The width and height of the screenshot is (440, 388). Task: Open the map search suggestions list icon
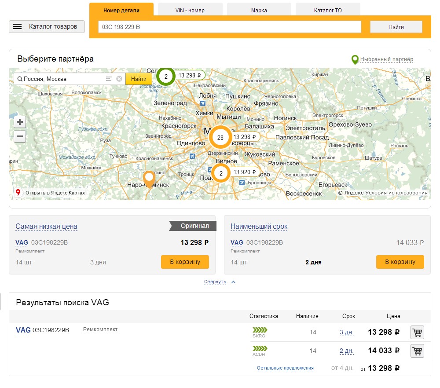(109, 79)
